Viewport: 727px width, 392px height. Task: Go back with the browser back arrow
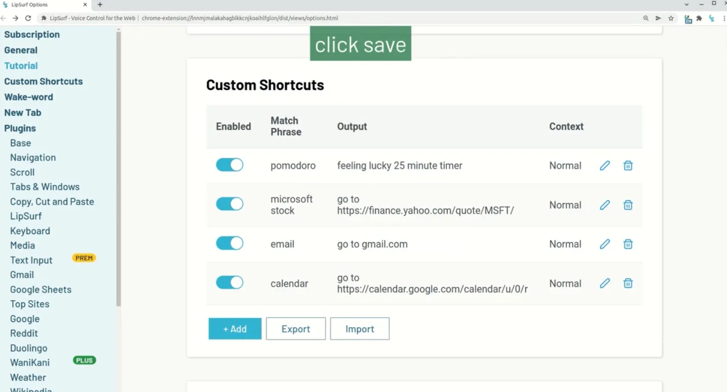click(x=3, y=18)
